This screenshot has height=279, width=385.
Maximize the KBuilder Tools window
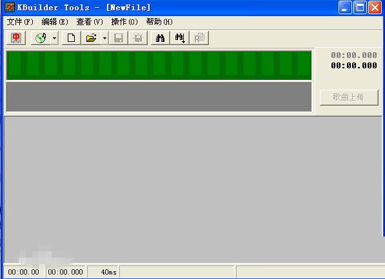[x=360, y=7]
